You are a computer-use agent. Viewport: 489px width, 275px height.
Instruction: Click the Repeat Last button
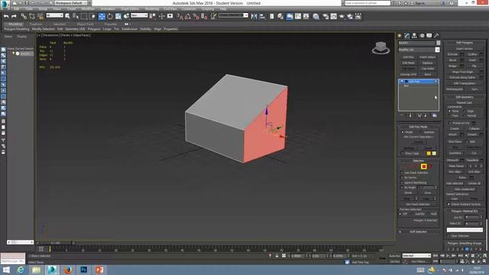coord(465,102)
